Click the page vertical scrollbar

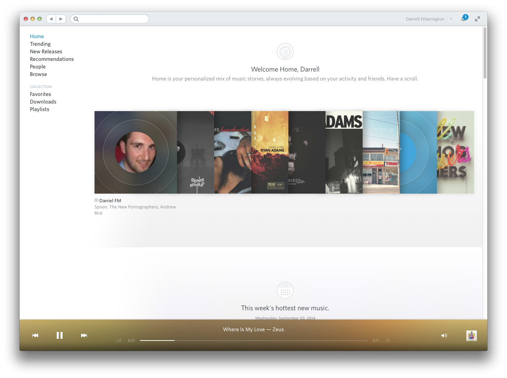tap(485, 53)
